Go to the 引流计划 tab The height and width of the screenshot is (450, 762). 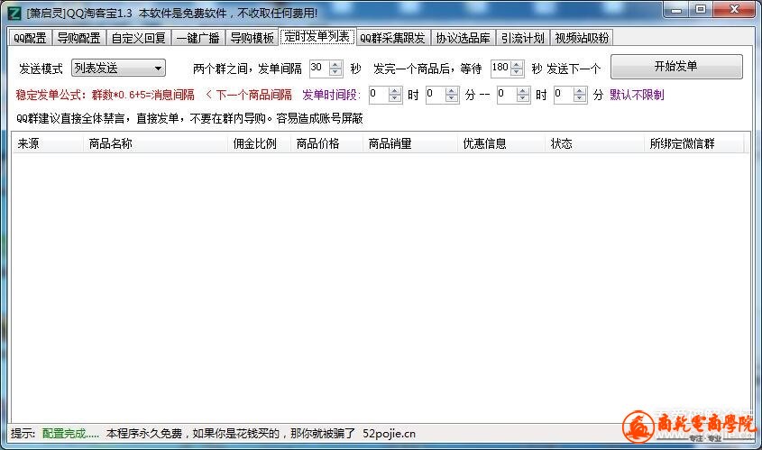click(x=522, y=38)
